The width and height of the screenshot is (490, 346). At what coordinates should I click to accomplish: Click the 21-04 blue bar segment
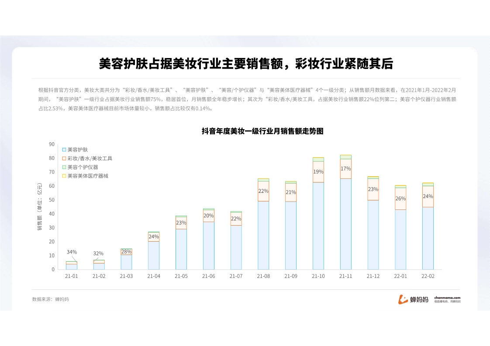(154, 255)
